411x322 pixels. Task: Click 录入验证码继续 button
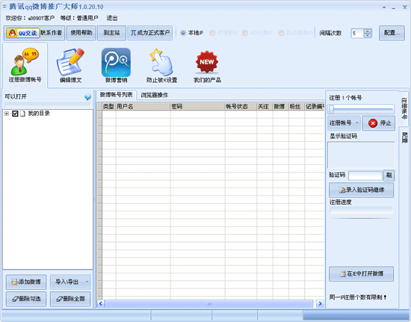361,190
